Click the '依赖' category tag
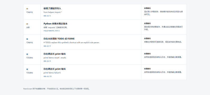 (x=28, y=28)
